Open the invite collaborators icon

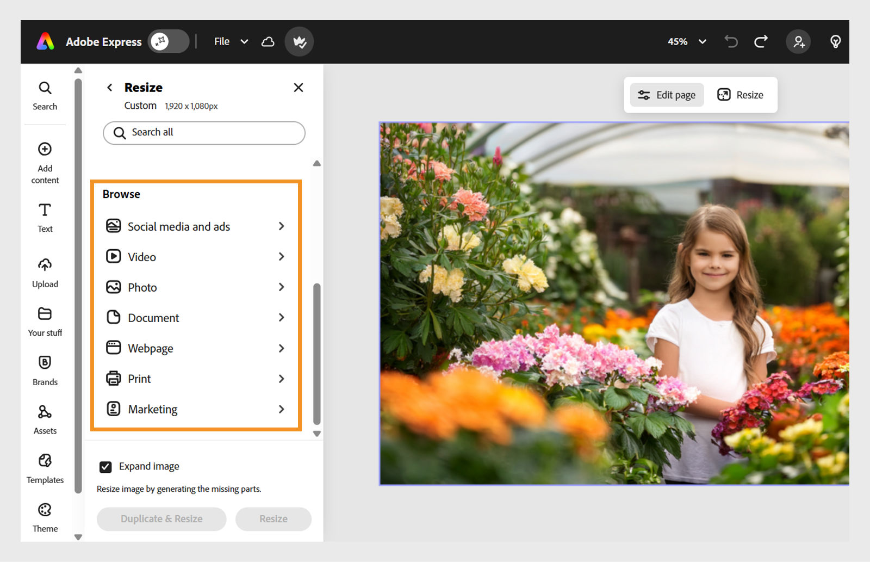pos(798,41)
